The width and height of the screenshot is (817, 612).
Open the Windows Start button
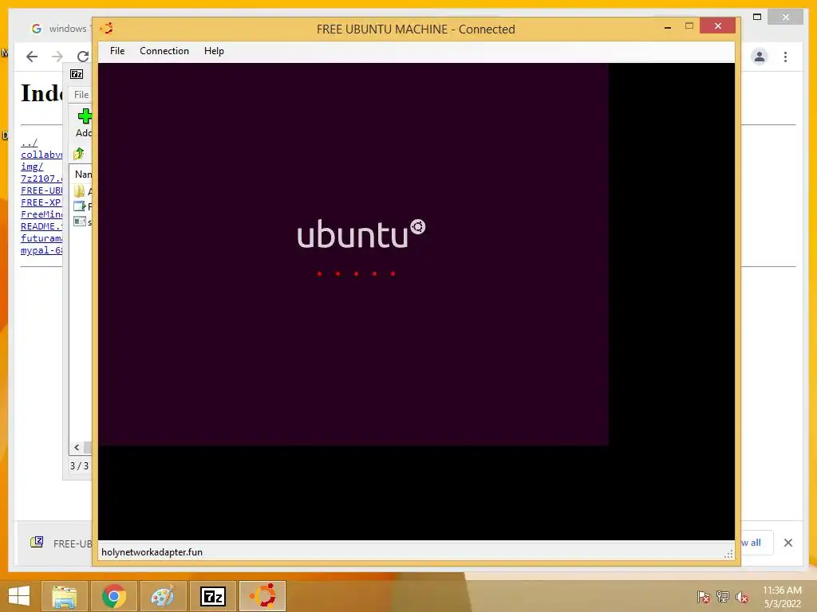tap(19, 596)
